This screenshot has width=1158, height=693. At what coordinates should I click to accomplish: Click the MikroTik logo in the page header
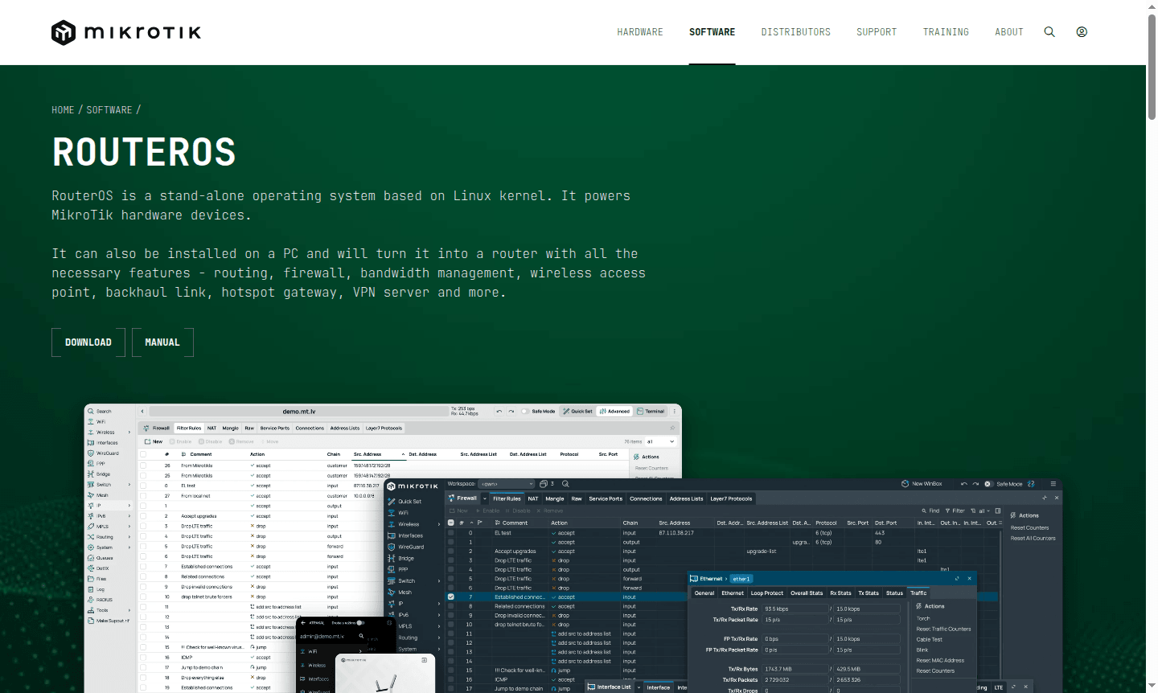tap(125, 32)
